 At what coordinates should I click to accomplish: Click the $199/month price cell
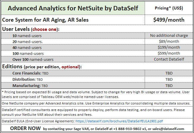[x=169, y=47]
